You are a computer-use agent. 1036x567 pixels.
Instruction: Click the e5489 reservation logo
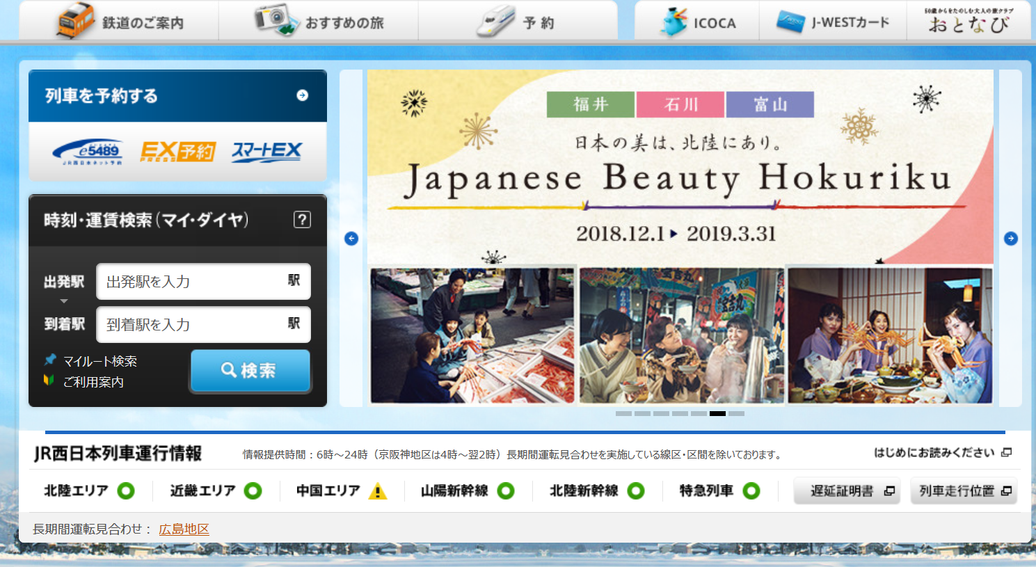click(x=89, y=151)
